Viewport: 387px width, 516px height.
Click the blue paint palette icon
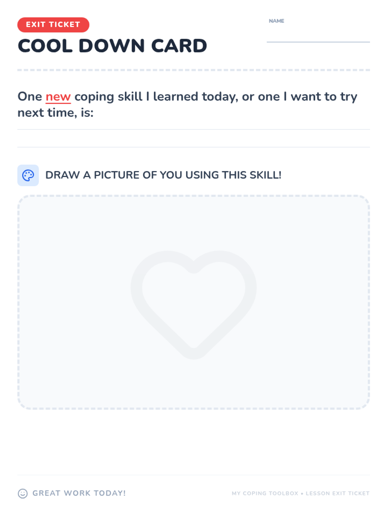(x=28, y=175)
